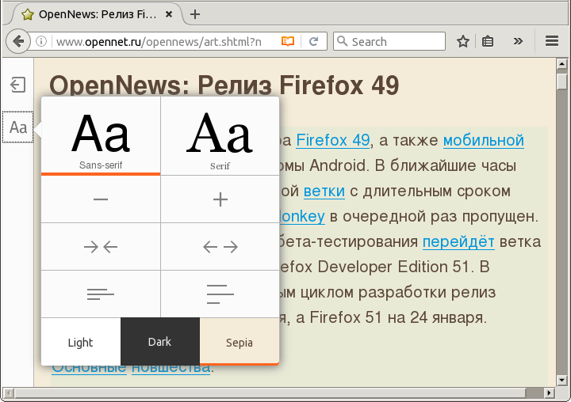Screen dimensions: 571x402
Task: Go back using the Back arrow
Action: click(17, 41)
